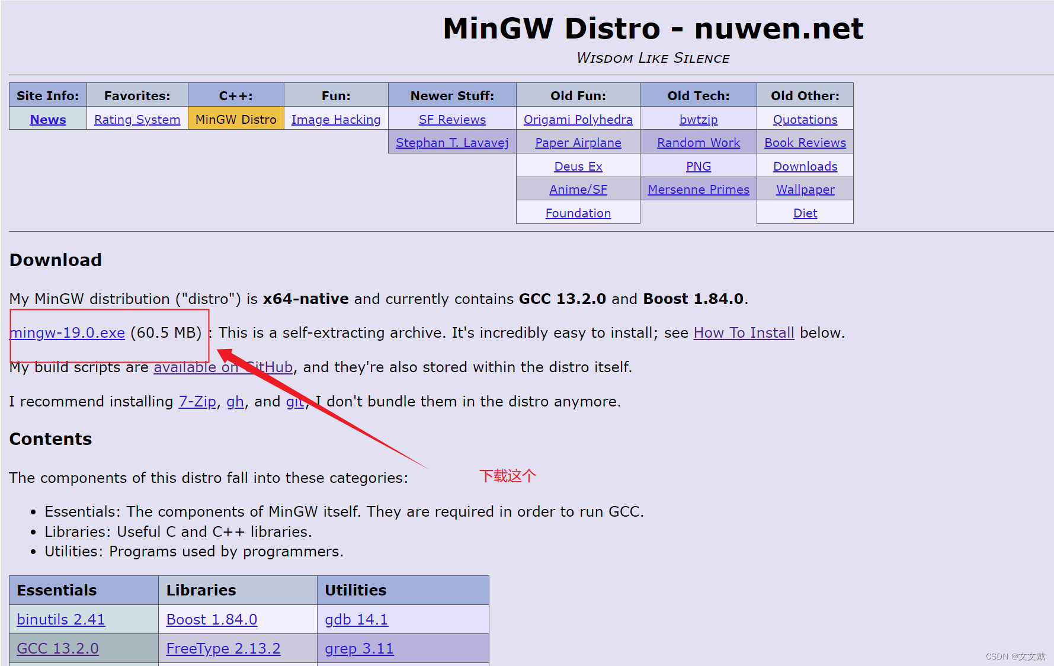
Task: Select the Old Other: header cell
Action: pos(805,95)
